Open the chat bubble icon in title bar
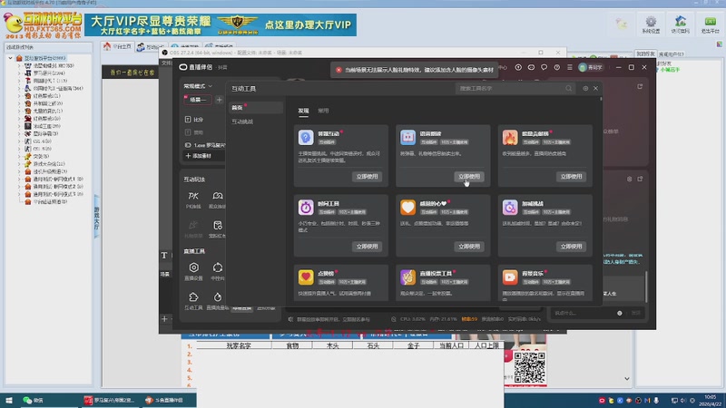This screenshot has height=408, width=726. [544, 67]
